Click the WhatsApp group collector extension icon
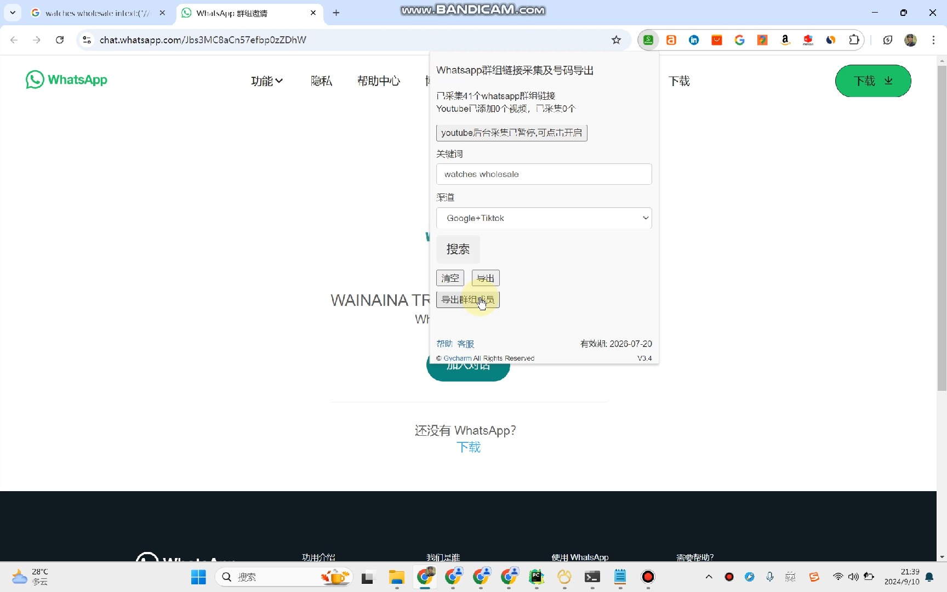The height and width of the screenshot is (592, 947). (648, 40)
